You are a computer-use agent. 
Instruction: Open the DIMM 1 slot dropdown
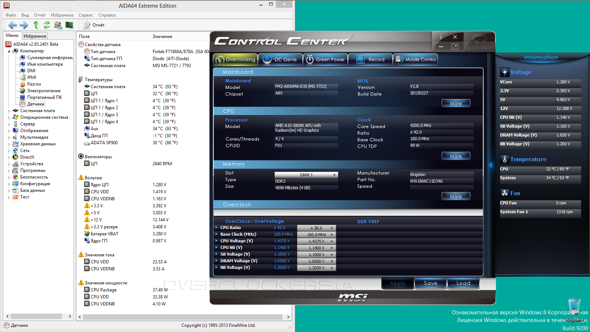[x=306, y=175]
